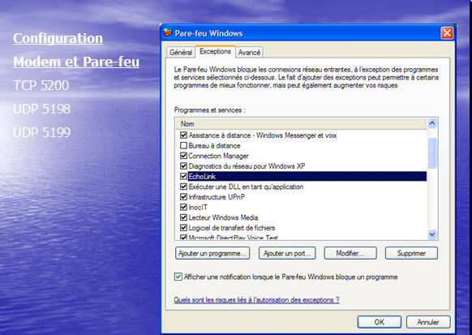Uncheck the InocIT checkbox

click(x=183, y=207)
